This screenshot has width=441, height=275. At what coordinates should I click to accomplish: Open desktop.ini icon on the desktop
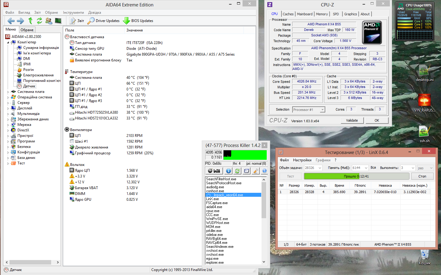[x=424, y=73]
